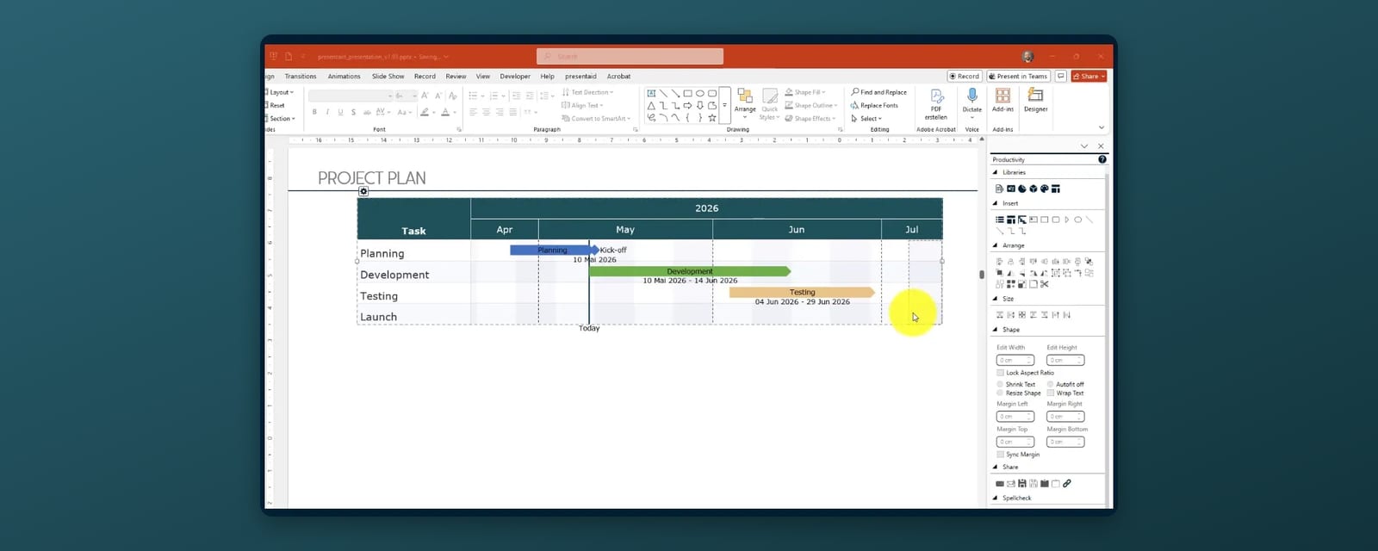Select Resize Shape option
Image resolution: width=1378 pixels, height=551 pixels.
(1000, 393)
